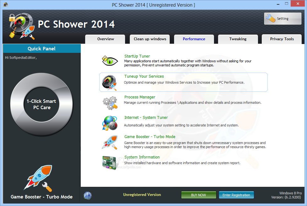Click the BUY NOW button
Image resolution: width=307 pixels, height=206 pixels.
pyautogui.click(x=199, y=195)
